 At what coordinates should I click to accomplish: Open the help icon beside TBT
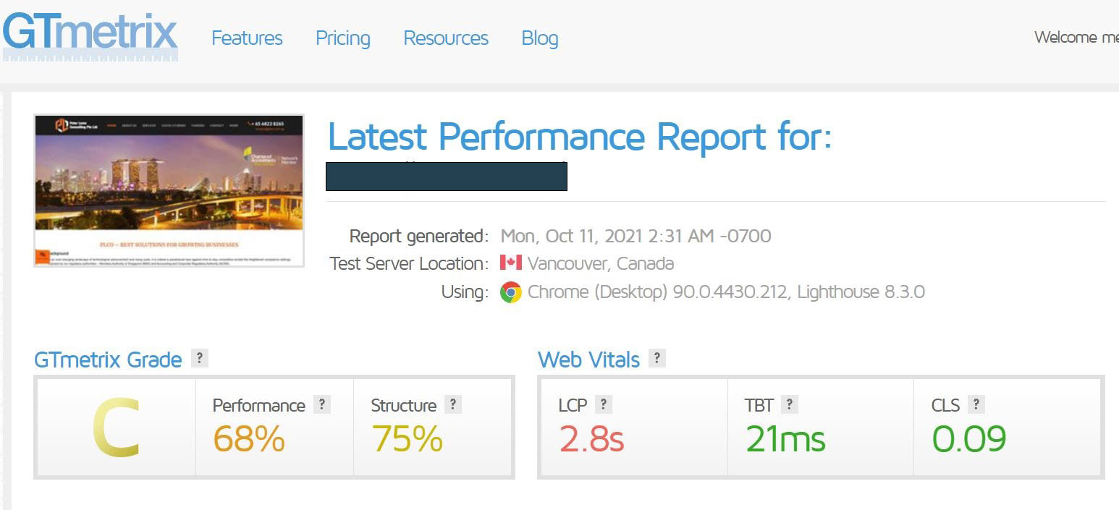click(790, 404)
